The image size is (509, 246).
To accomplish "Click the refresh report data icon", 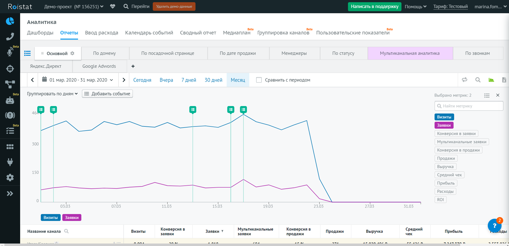I will (x=465, y=80).
